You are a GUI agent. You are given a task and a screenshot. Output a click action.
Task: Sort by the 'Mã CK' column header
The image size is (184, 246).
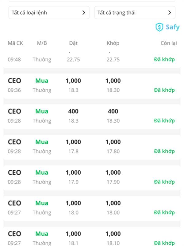[x=15, y=43]
